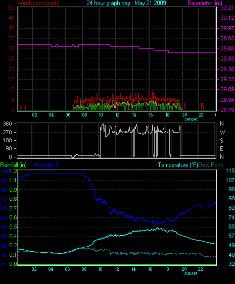
Task: Click temperature axis value 115
Action: pos(230,171)
